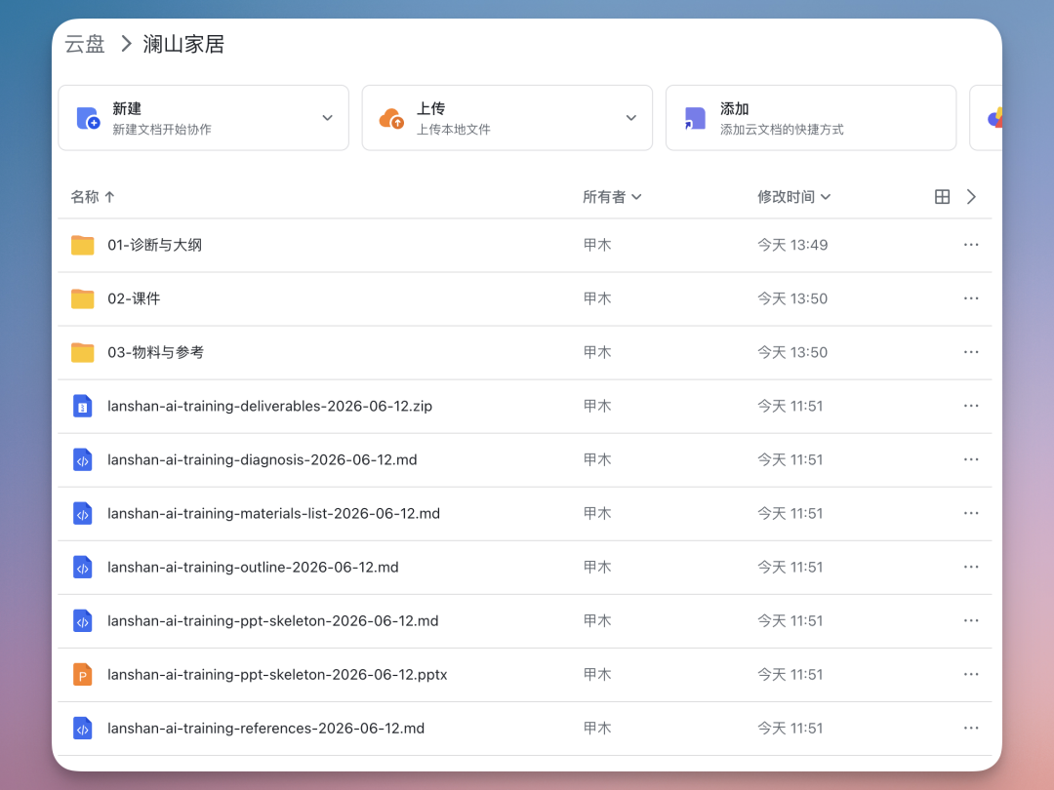The height and width of the screenshot is (790, 1054).
Task: Open more options for 03-物料与参考
Action: tap(971, 352)
